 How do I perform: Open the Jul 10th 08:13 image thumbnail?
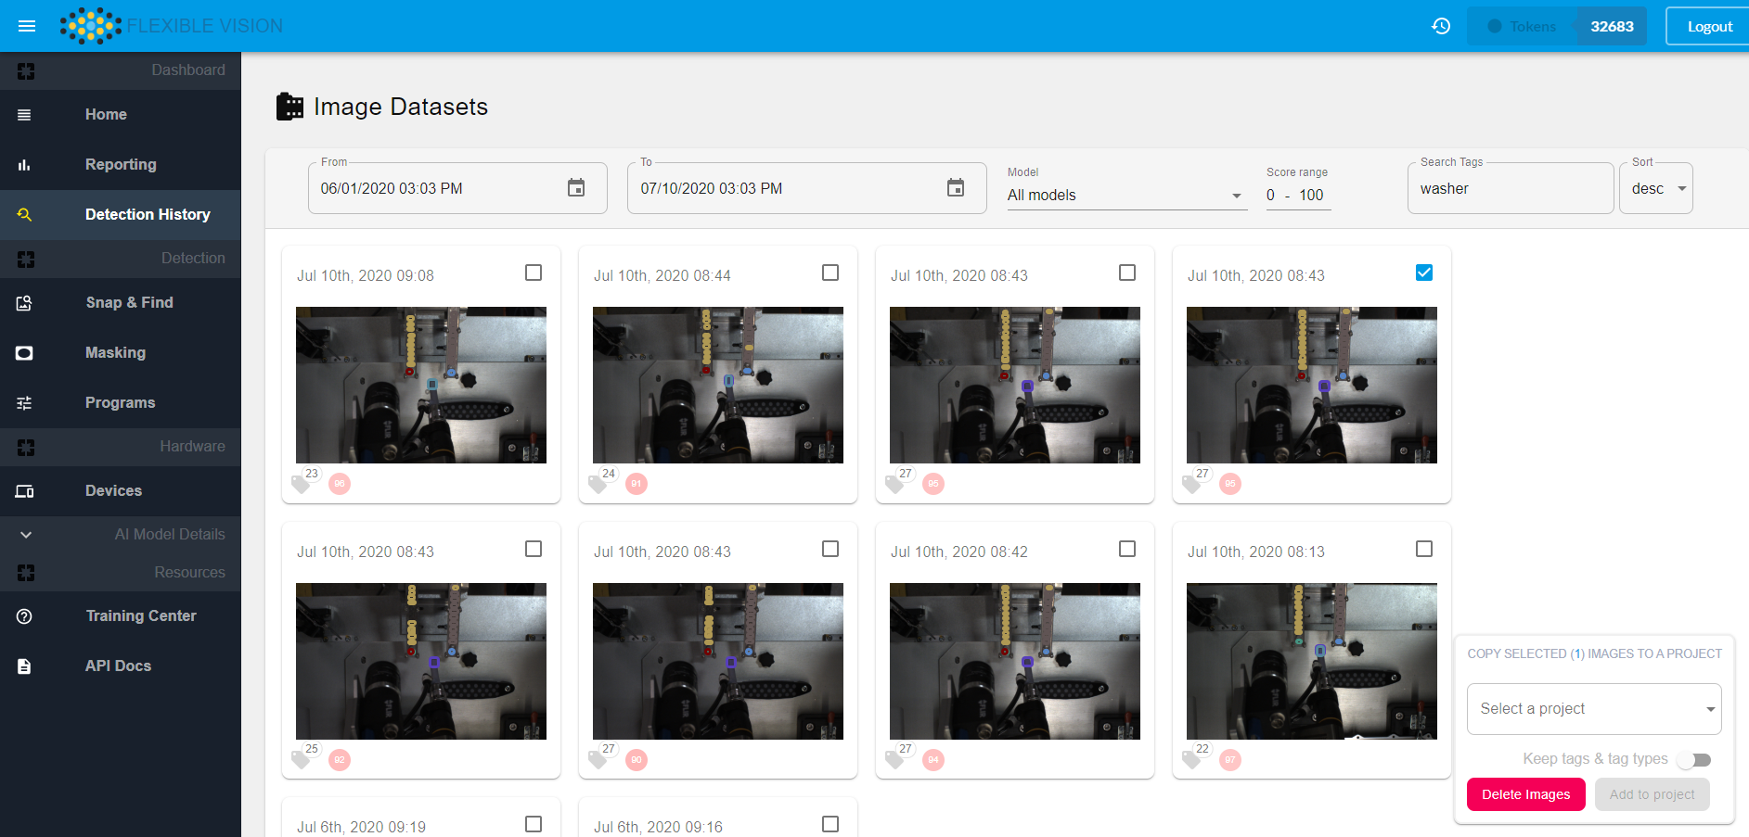[1312, 662]
